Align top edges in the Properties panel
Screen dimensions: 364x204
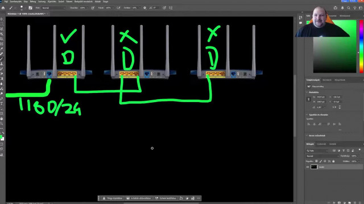(x=329, y=124)
